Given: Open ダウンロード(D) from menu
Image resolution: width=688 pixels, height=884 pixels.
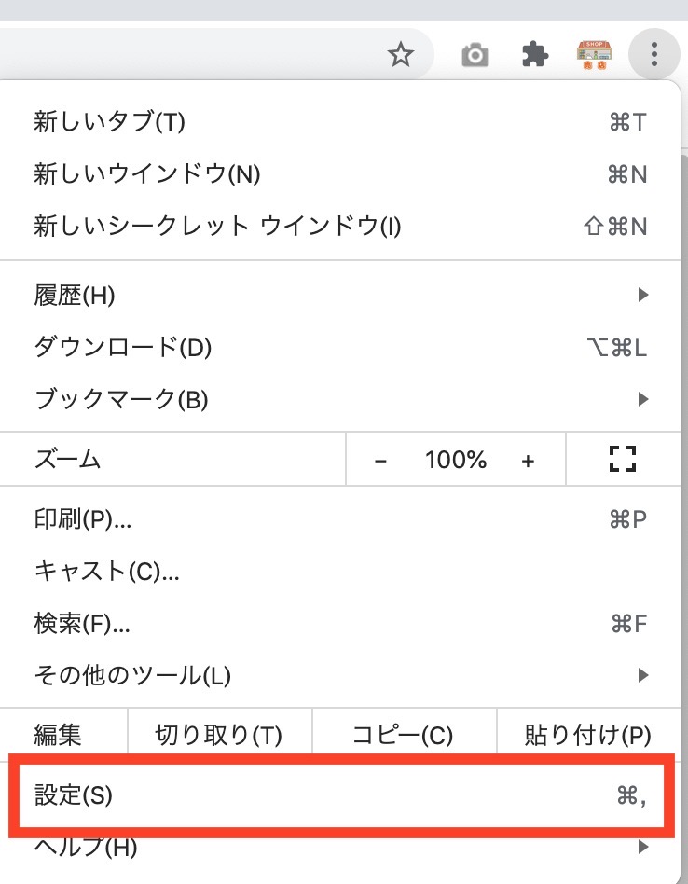Looking at the screenshot, I should pyautogui.click(x=123, y=348).
